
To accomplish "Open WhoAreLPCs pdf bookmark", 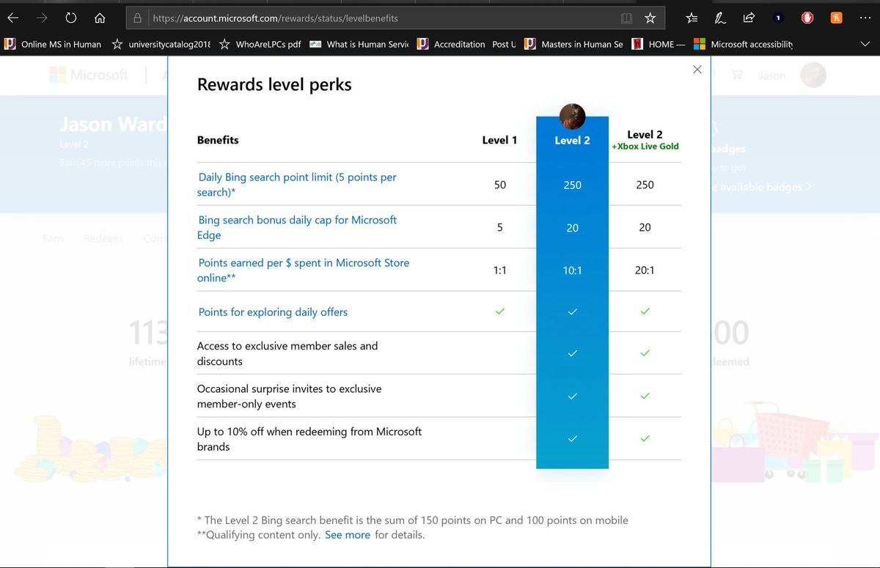I will (x=260, y=44).
